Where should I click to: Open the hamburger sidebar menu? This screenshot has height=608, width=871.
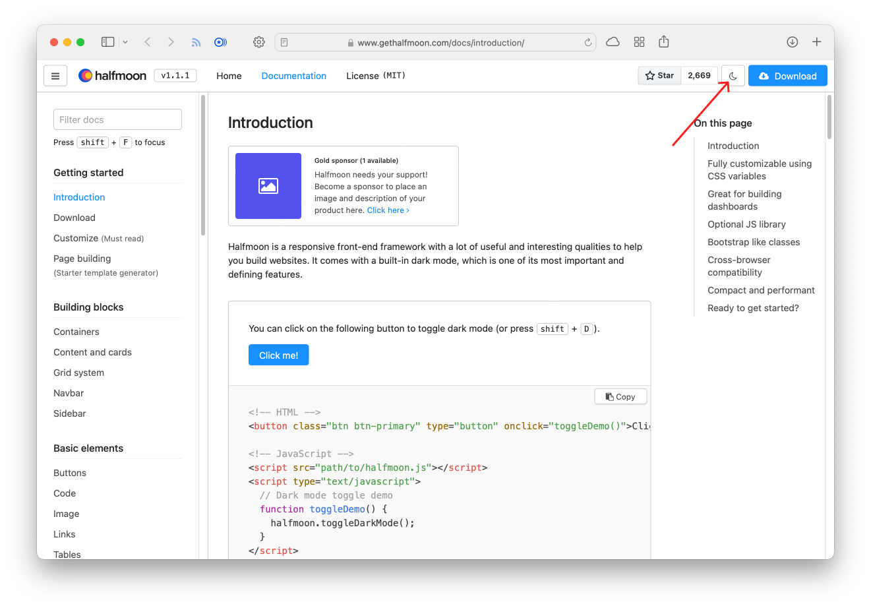tap(55, 76)
